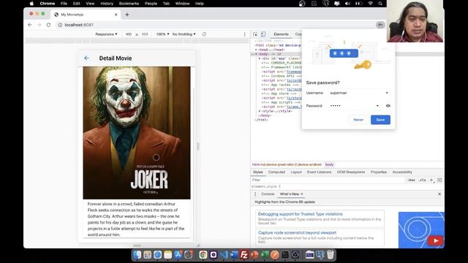Viewport: 468px width, 263px height.
Task: Open the Chrome File menu
Action: click(64, 4)
